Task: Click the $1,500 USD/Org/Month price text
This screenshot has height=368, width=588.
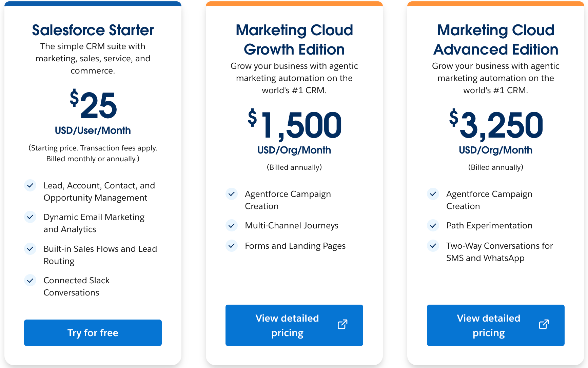Action: pos(294,130)
